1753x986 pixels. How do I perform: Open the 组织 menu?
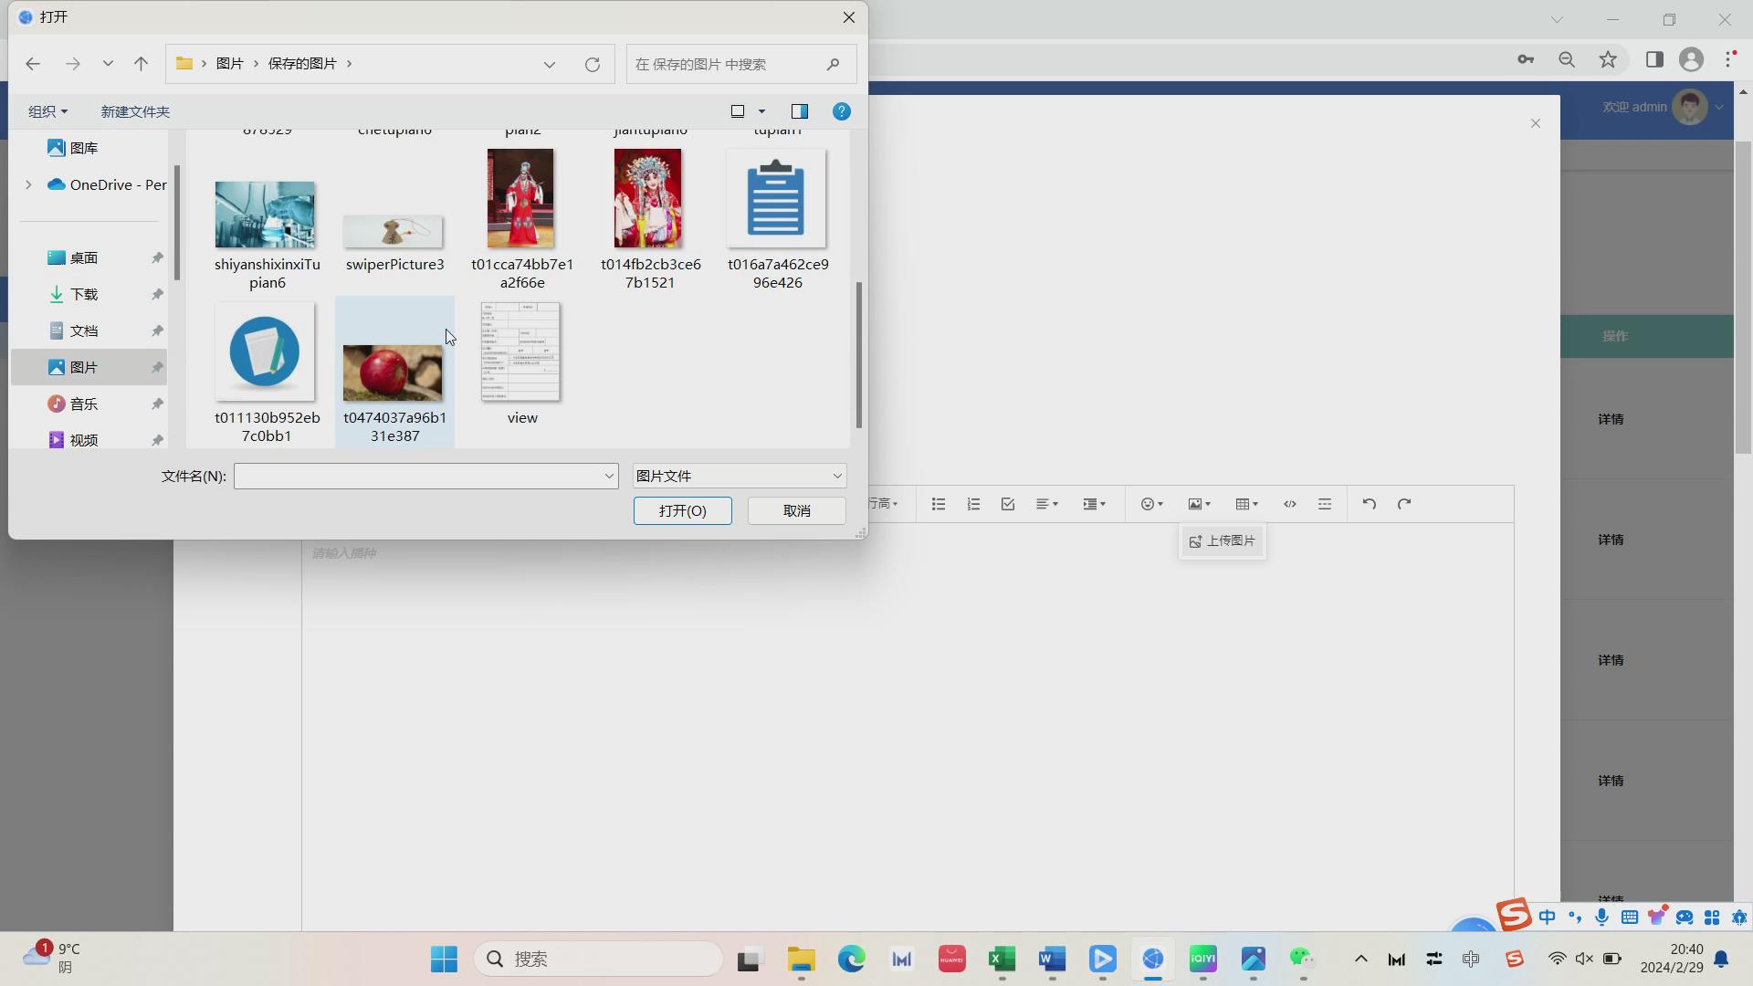47,111
